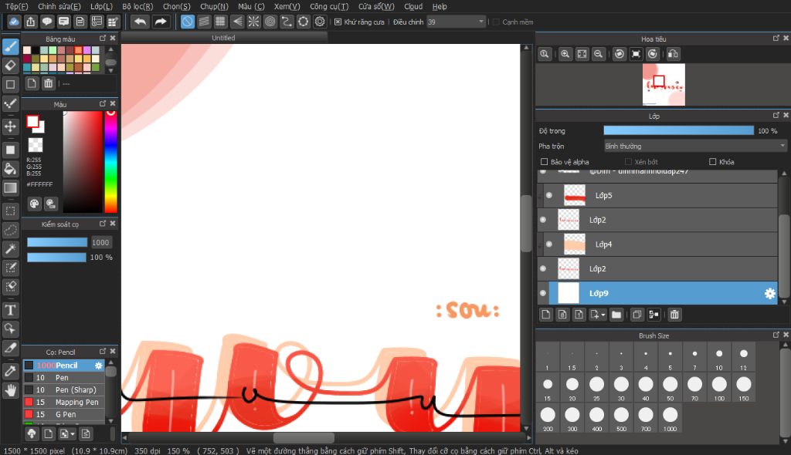791x455 pixels.
Task: Enable radial lines snap guide
Action: click(x=253, y=22)
